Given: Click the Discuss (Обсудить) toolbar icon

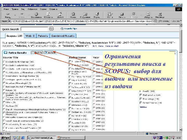Looking at the screenshot, I should 148,14.
